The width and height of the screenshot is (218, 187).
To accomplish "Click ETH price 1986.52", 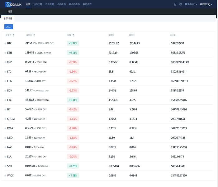I will 30,53.
